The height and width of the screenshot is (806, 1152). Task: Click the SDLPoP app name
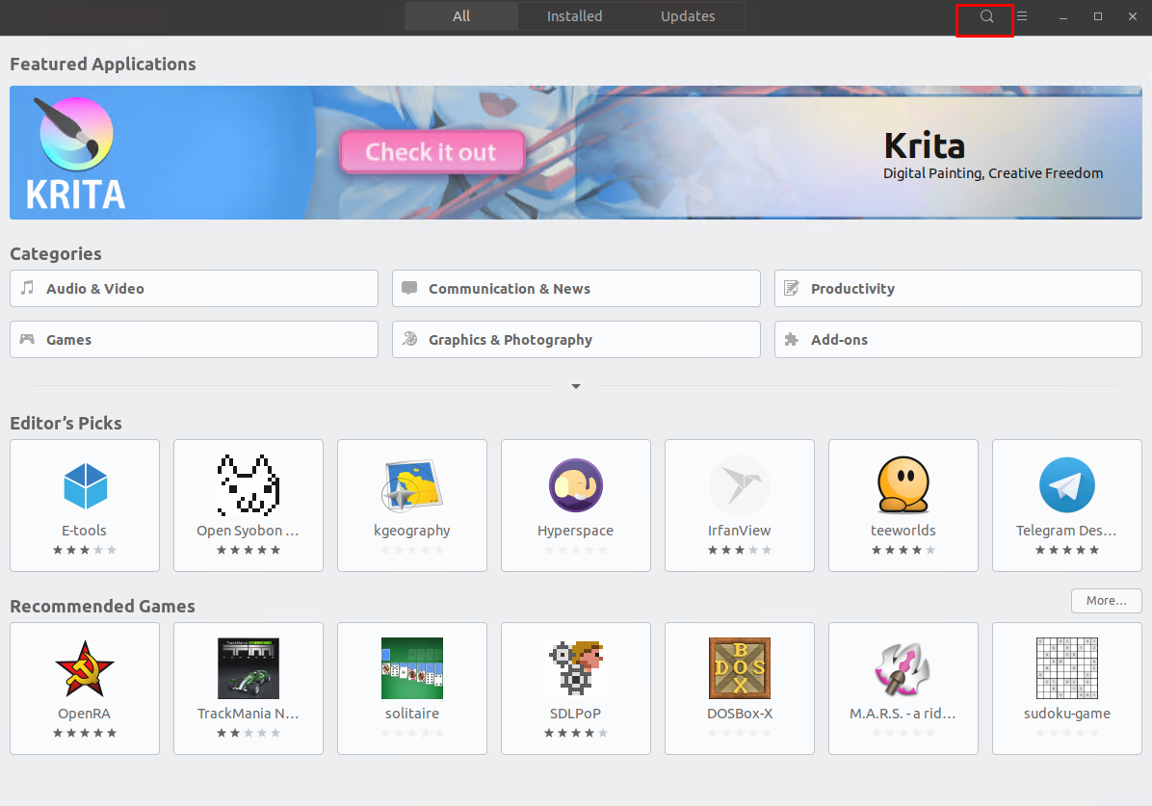coord(575,714)
